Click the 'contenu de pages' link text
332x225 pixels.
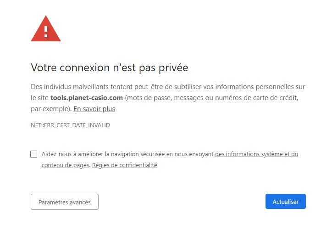[x=65, y=165]
